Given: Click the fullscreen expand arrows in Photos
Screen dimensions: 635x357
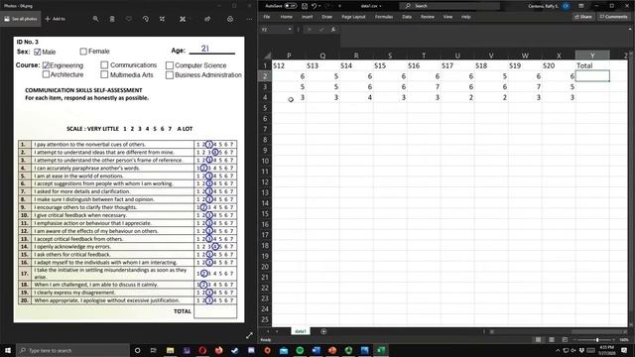Looking at the screenshot, I should click(x=249, y=335).
